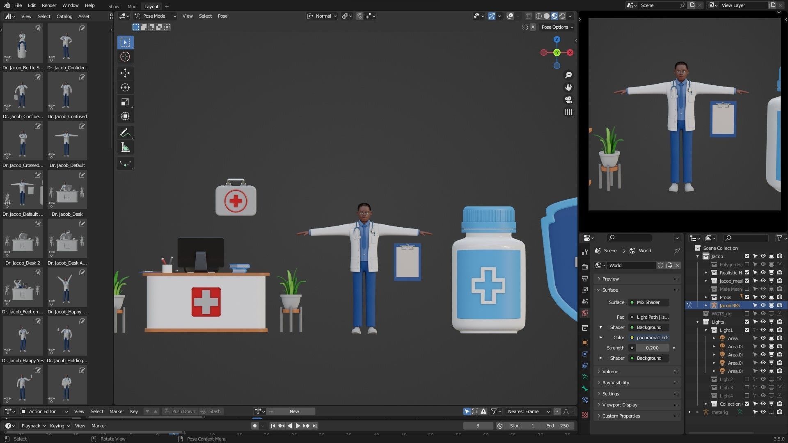Expand the Volume panel
Screen dimensions: 788x443
point(610,372)
